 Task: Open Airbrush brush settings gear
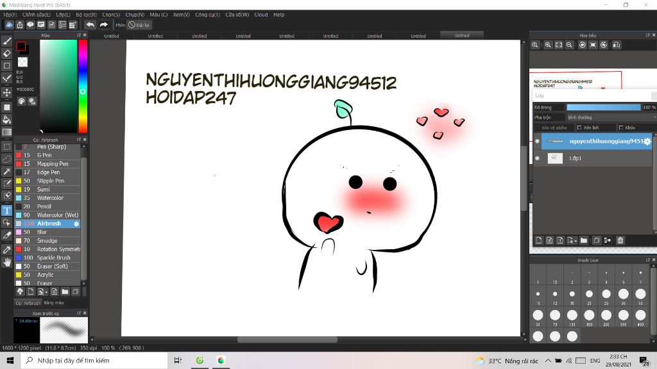(76, 224)
